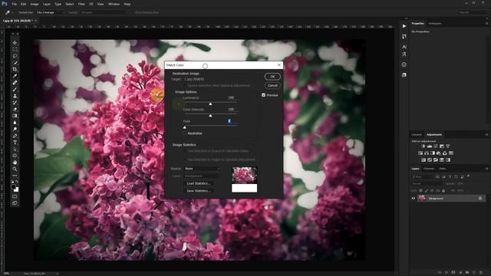Image resolution: width=491 pixels, height=276 pixels.
Task: Select the Crop tool
Action: pos(15,69)
